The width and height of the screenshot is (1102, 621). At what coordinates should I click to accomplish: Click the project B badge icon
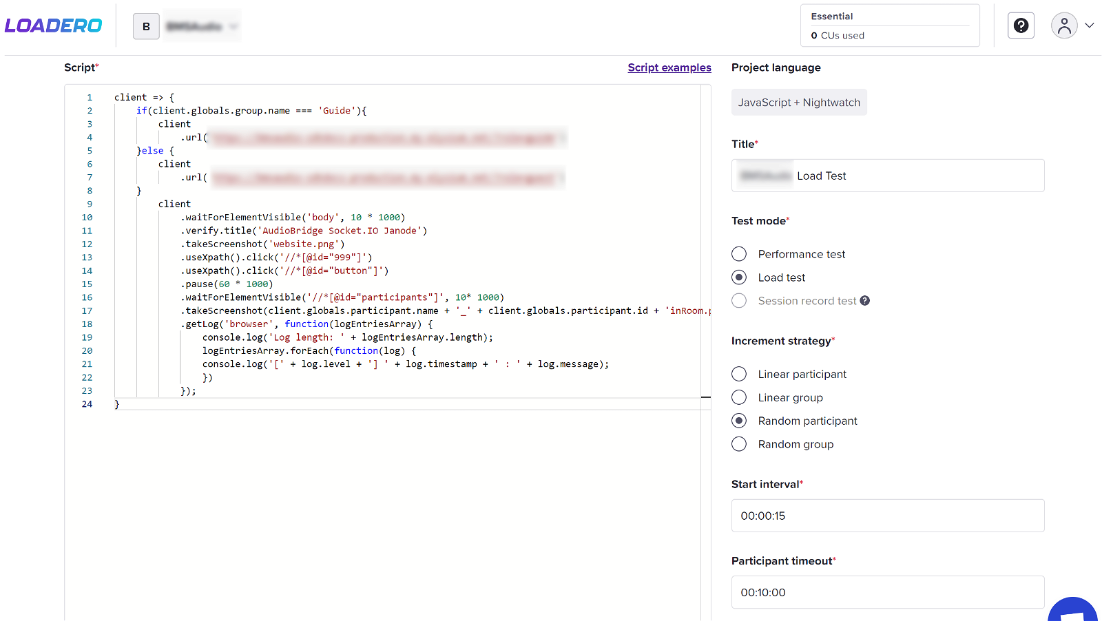point(146,27)
